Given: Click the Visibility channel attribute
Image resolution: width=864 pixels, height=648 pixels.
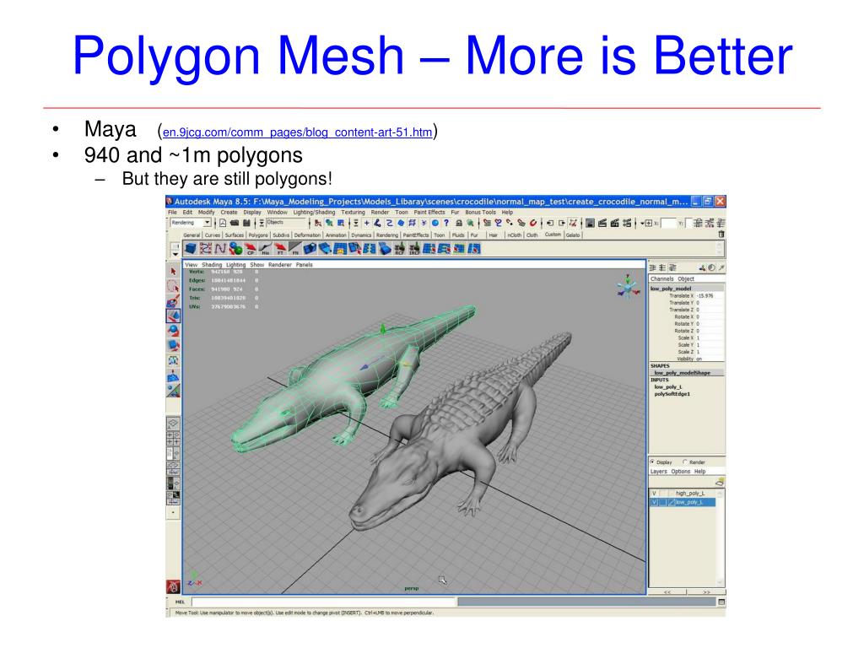Looking at the screenshot, I should 685,359.
